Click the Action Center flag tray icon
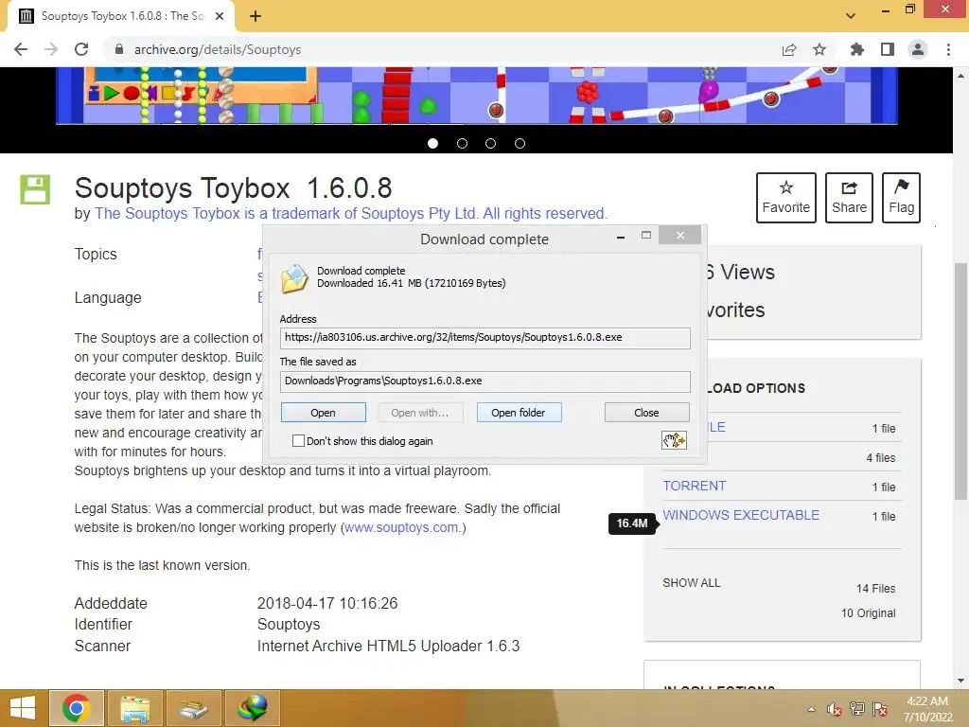This screenshot has height=727, width=969. [x=881, y=709]
